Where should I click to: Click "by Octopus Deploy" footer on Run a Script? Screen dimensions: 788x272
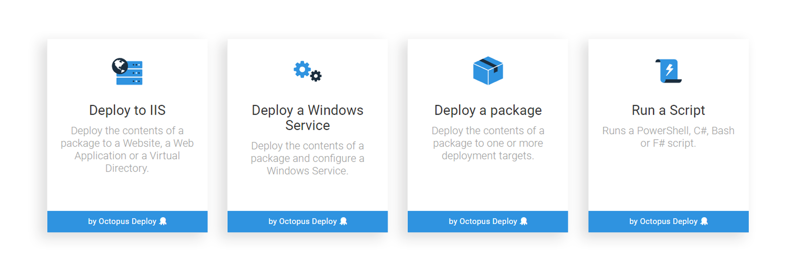point(668,222)
